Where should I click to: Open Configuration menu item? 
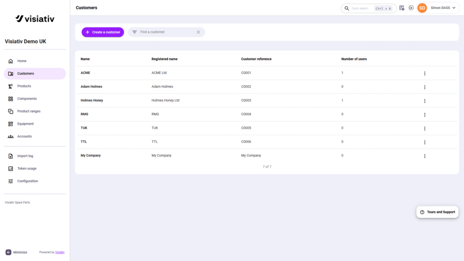click(x=35, y=181)
